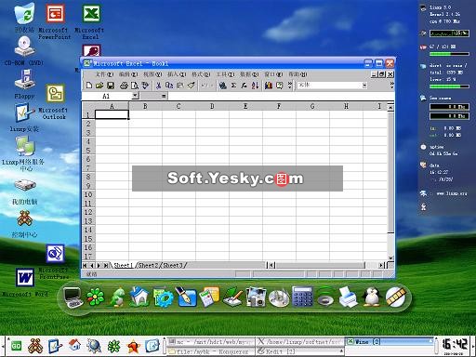Open the Chart Wizard icon
476x357 pixels.
pos(269,86)
